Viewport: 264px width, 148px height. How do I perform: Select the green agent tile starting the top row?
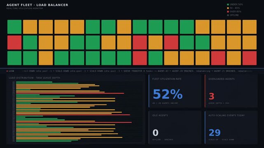pos(14,27)
